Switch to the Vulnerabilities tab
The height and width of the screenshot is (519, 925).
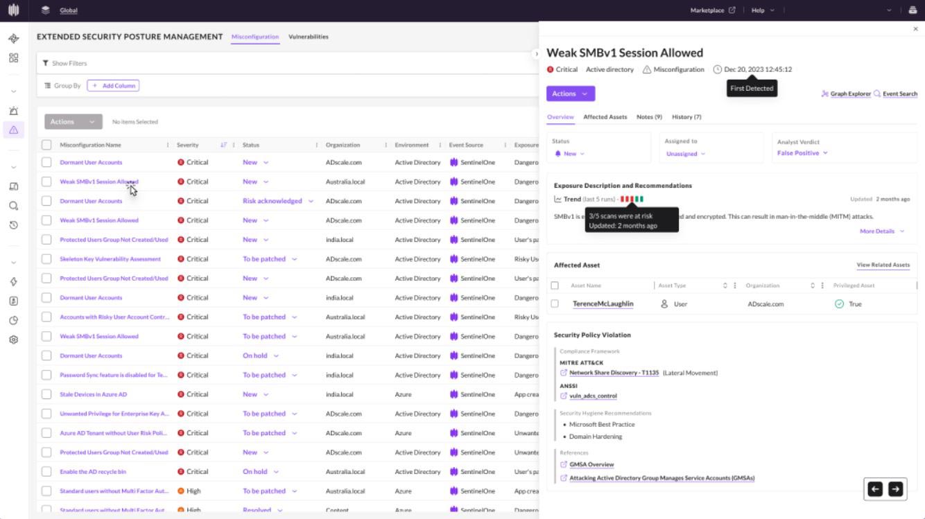(309, 37)
